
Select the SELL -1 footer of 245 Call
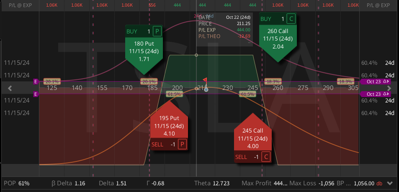(x=253, y=157)
